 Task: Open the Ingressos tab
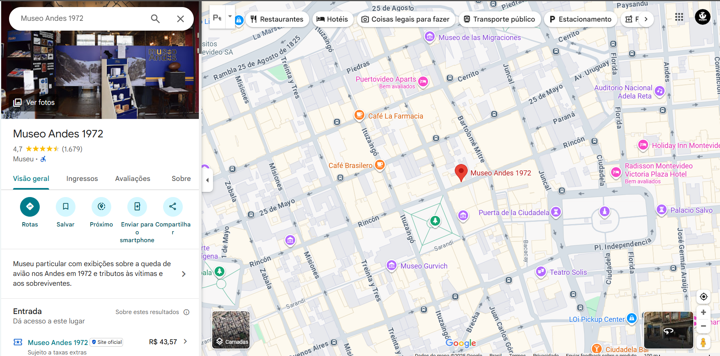[x=82, y=179]
